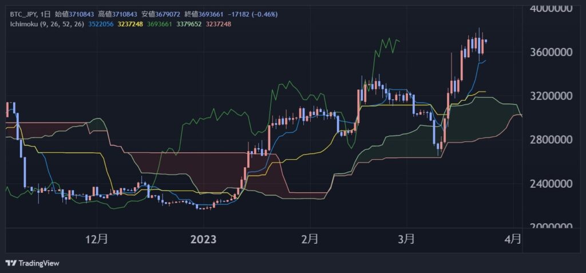Select the low value 安値3679072
Image resolution: width=586 pixels, height=273 pixels.
(161, 14)
